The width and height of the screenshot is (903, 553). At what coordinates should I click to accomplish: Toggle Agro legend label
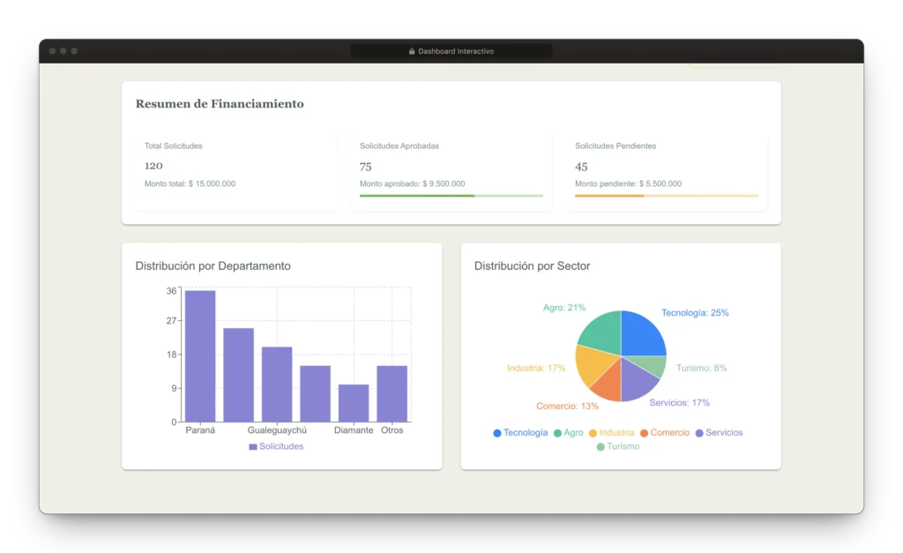point(573,432)
